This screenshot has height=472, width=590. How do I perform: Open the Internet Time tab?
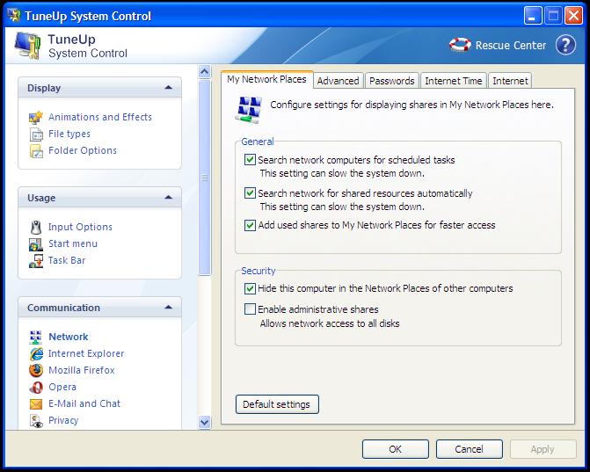point(453,81)
